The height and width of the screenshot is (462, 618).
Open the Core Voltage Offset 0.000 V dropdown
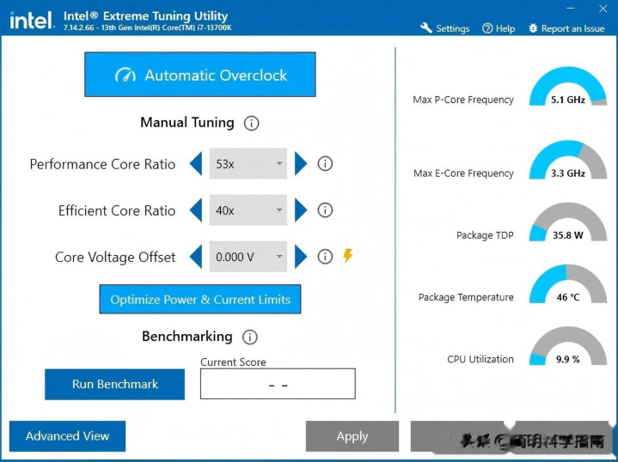click(248, 257)
